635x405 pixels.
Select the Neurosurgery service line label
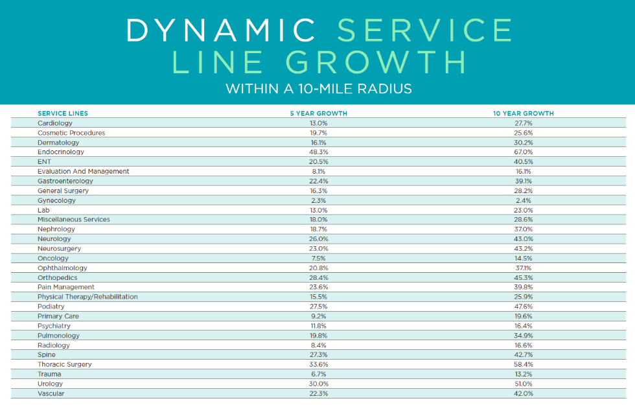[59, 248]
